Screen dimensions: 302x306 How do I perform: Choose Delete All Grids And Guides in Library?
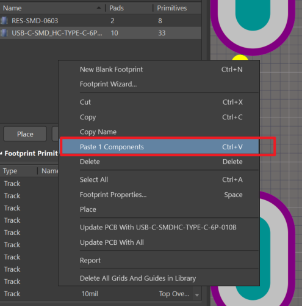(159, 278)
